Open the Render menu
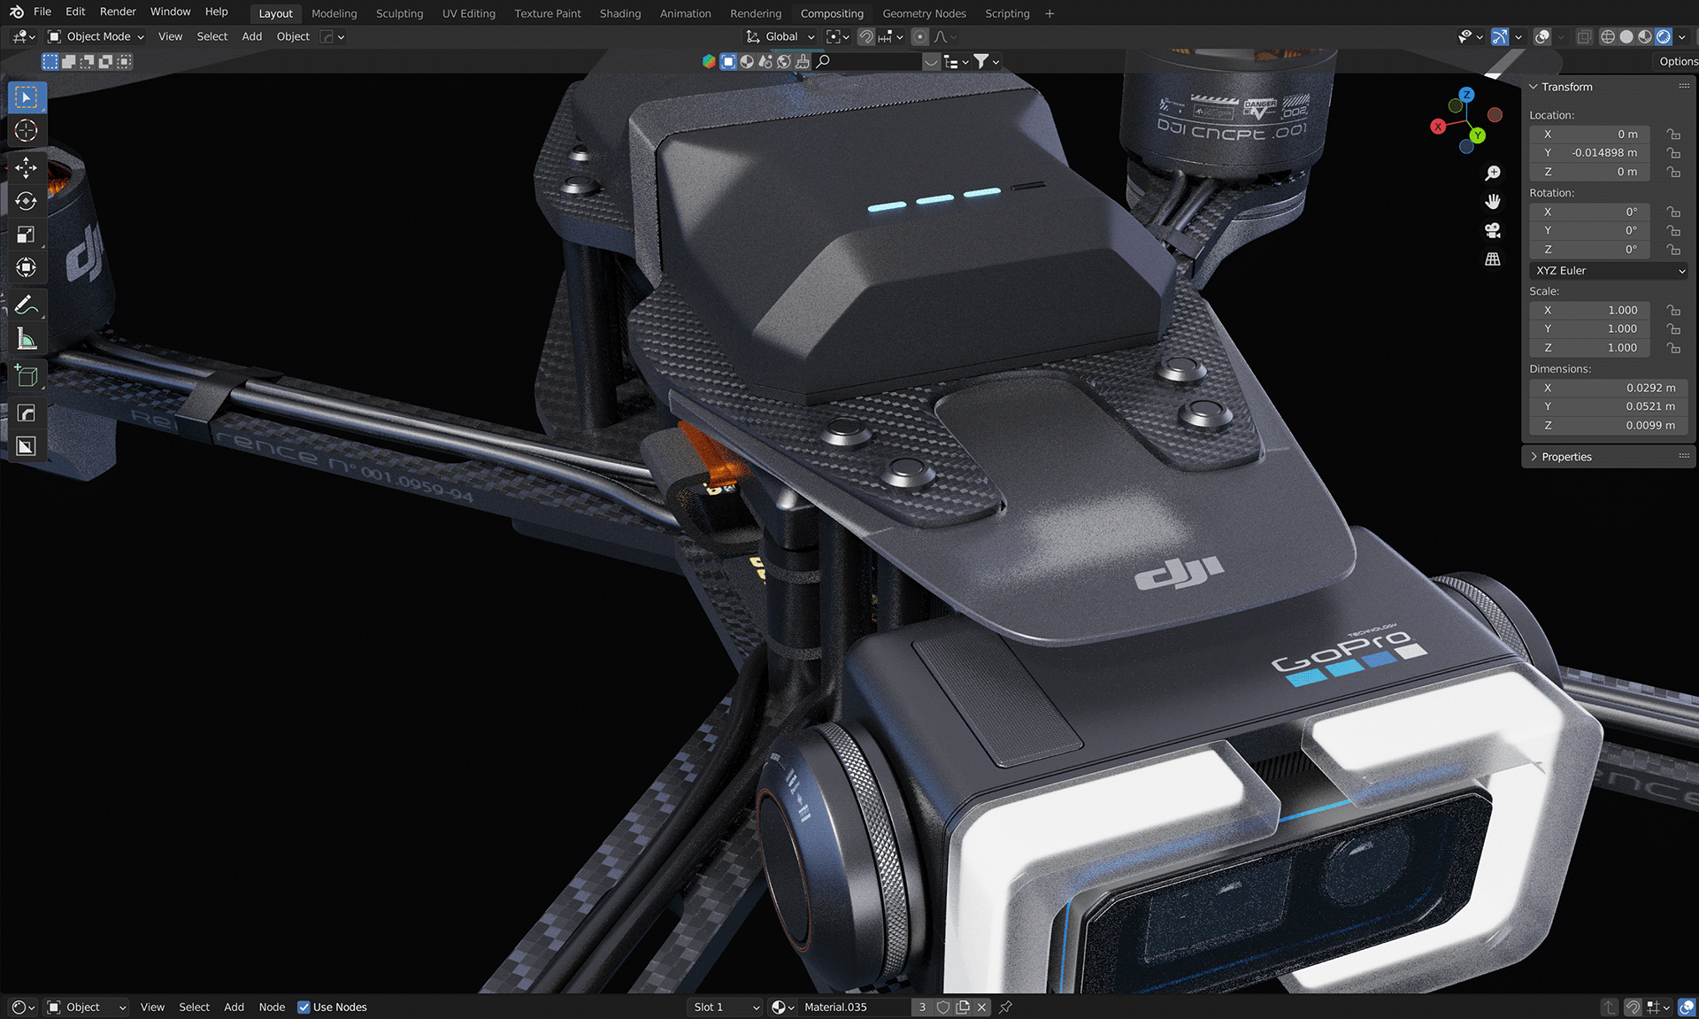Viewport: 1699px width, 1019px height. click(118, 12)
